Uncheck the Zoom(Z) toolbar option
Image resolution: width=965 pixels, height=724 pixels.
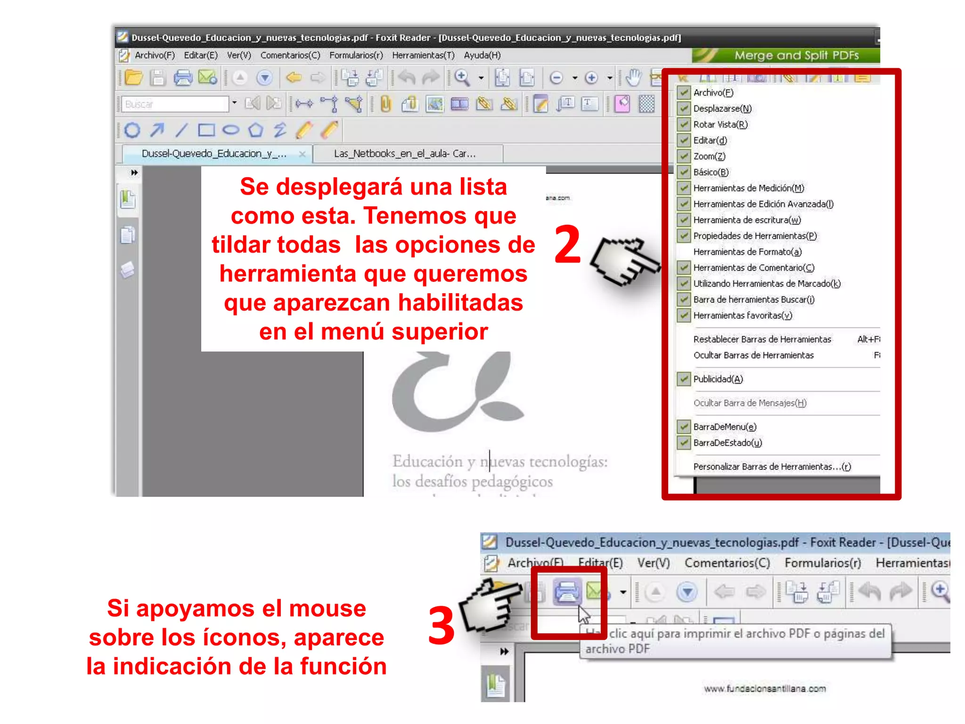coord(684,156)
